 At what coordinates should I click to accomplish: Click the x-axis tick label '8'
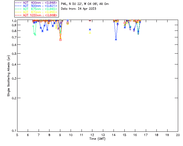(49, 135)
